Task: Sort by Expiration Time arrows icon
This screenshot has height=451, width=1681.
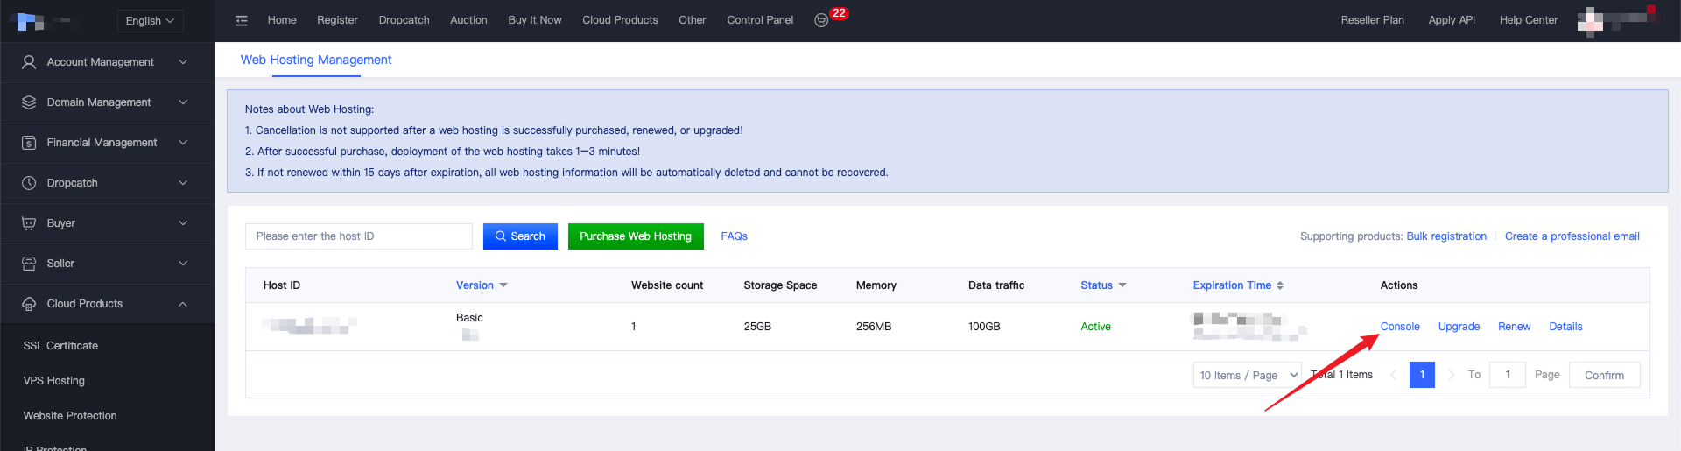Action: (1280, 285)
